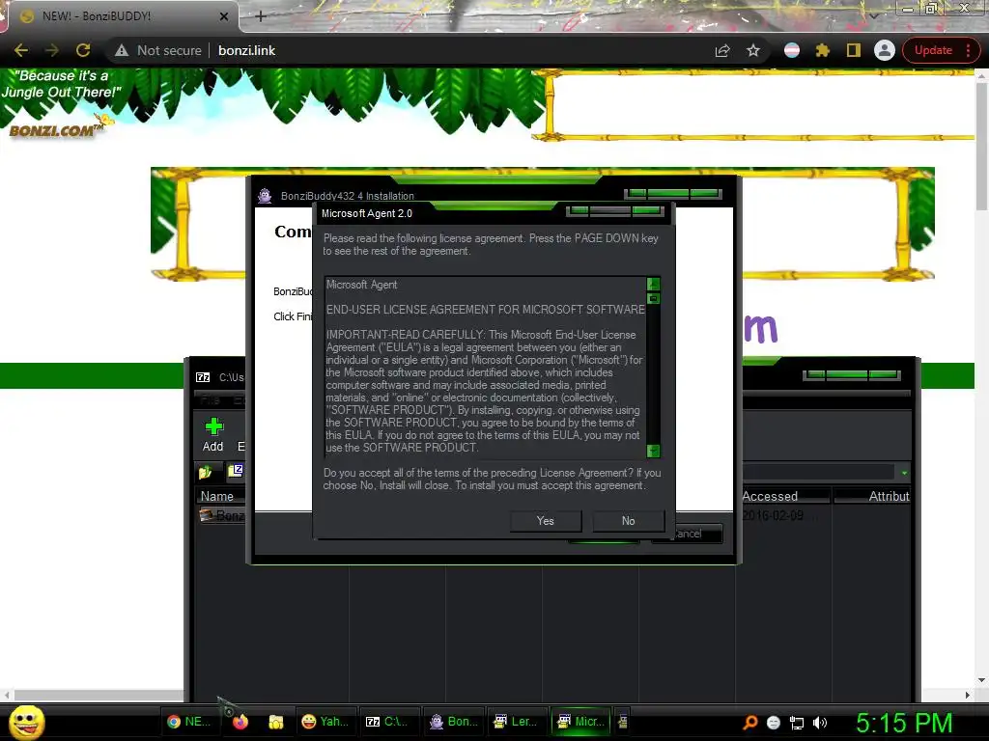Click the EULA scrollbar up arrow
The width and height of the screenshot is (989, 741).
point(654,284)
